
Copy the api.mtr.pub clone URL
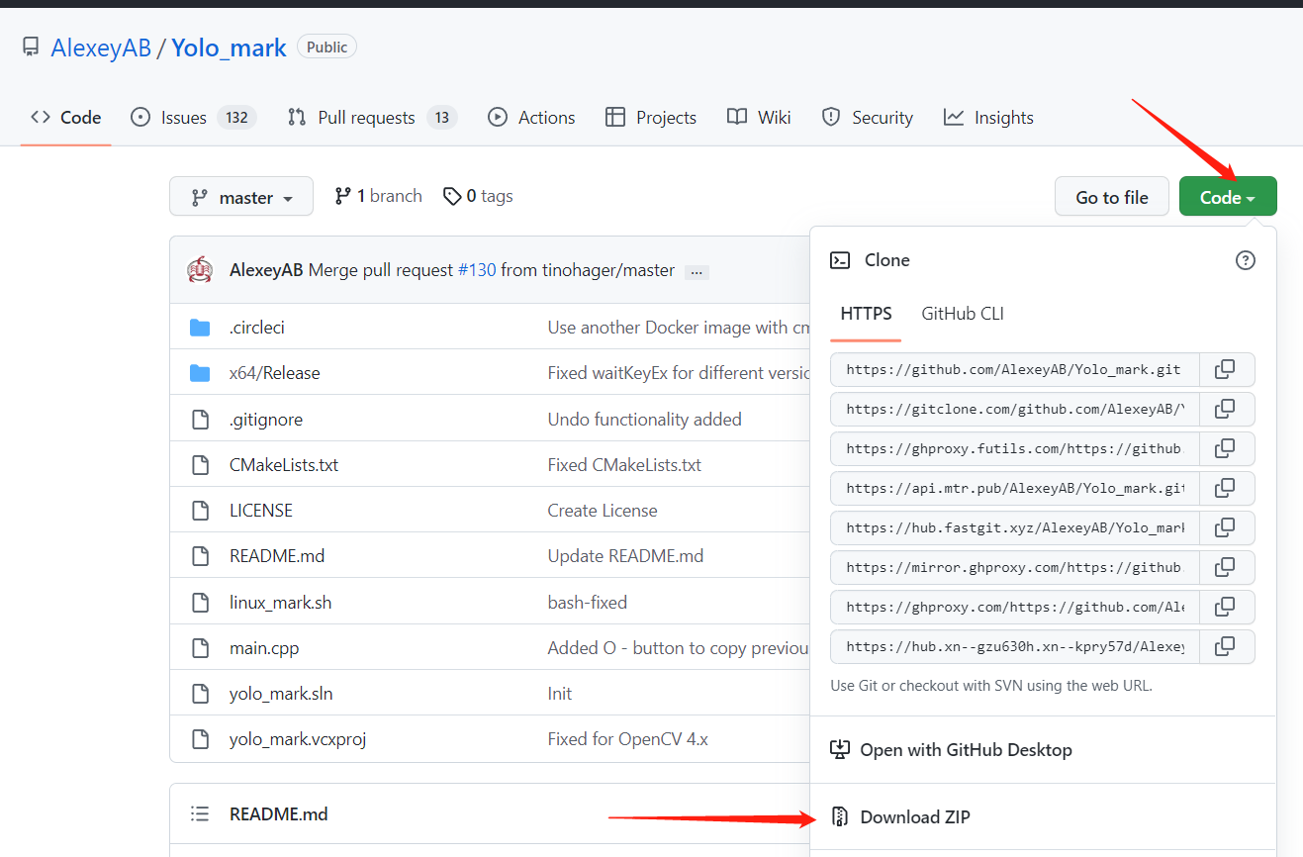(x=1227, y=488)
